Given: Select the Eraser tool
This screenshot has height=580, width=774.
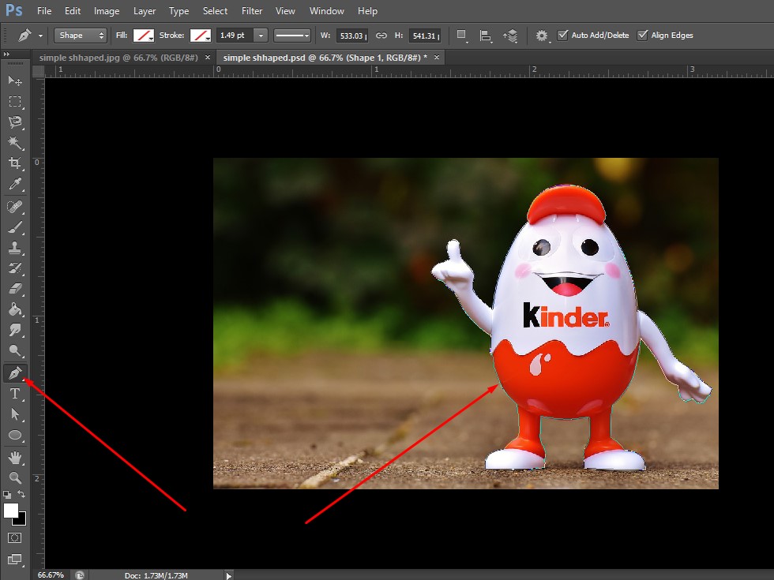Looking at the screenshot, I should click(15, 289).
